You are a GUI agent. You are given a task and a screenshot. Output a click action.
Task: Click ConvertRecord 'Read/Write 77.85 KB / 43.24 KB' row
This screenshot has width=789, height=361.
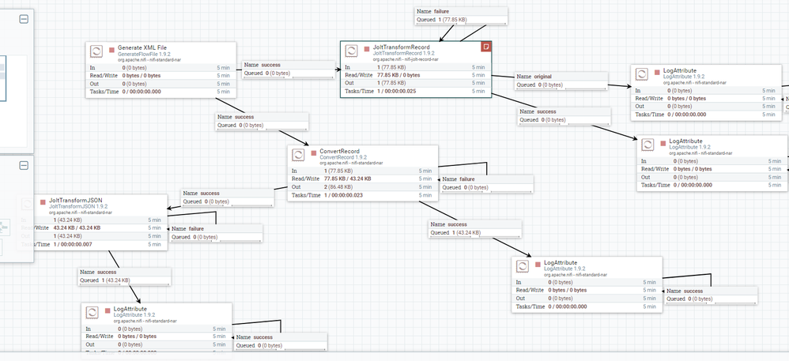pos(363,179)
